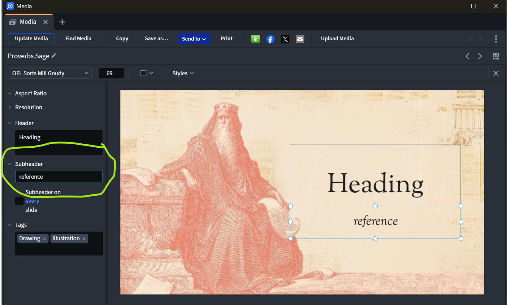Collapse the Subheader section
The image size is (507, 305).
pos(10,164)
